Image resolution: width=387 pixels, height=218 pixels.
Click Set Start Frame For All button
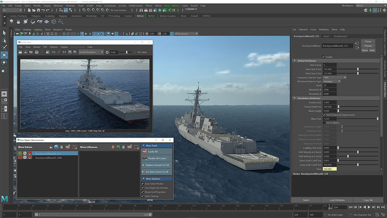point(156,171)
